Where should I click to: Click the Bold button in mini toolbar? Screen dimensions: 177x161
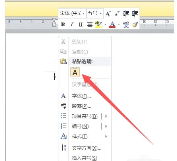pos(63,25)
